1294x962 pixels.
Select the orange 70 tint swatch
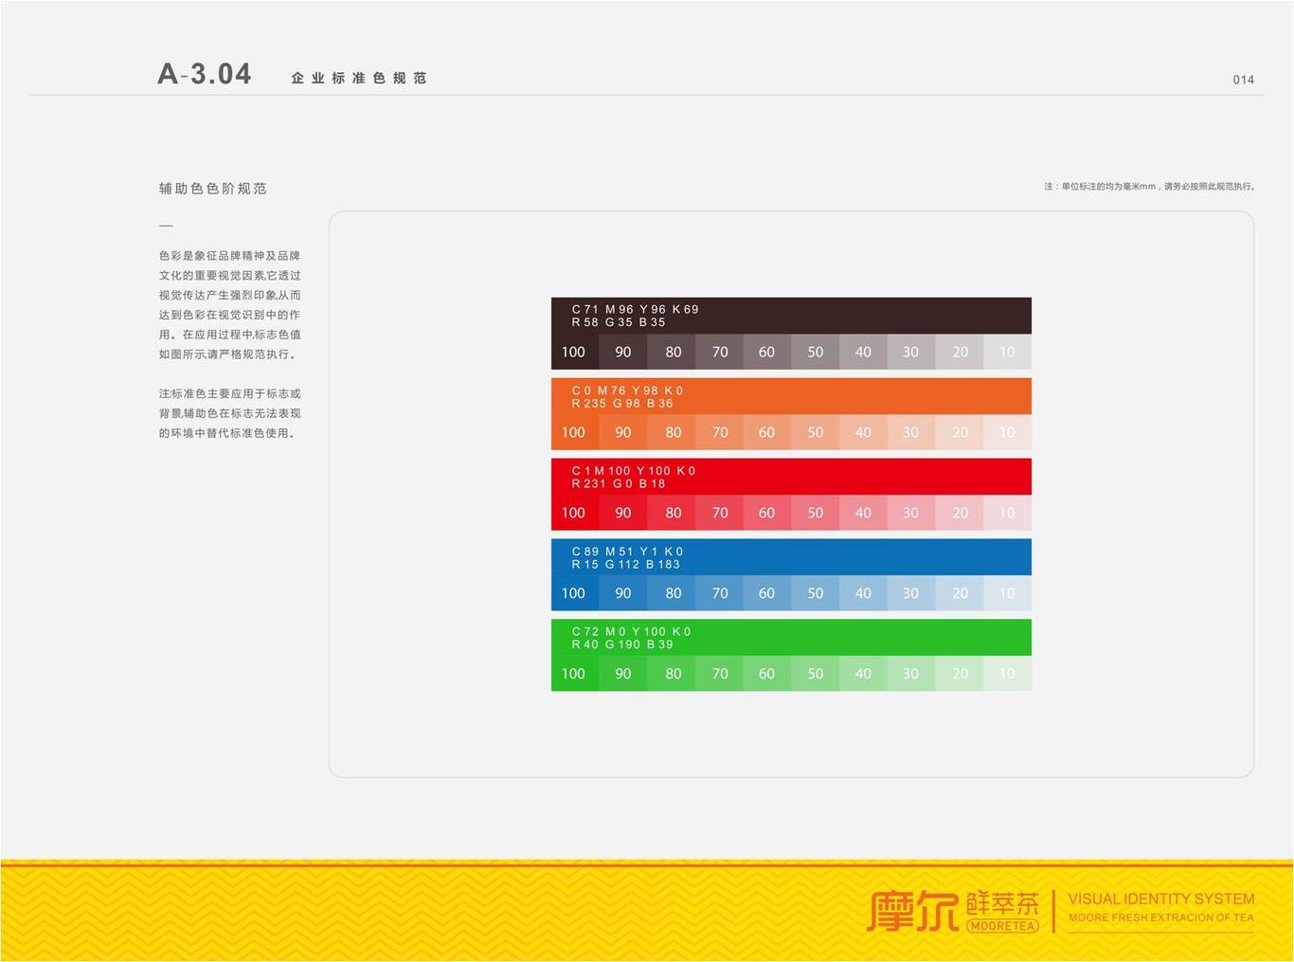click(x=720, y=432)
